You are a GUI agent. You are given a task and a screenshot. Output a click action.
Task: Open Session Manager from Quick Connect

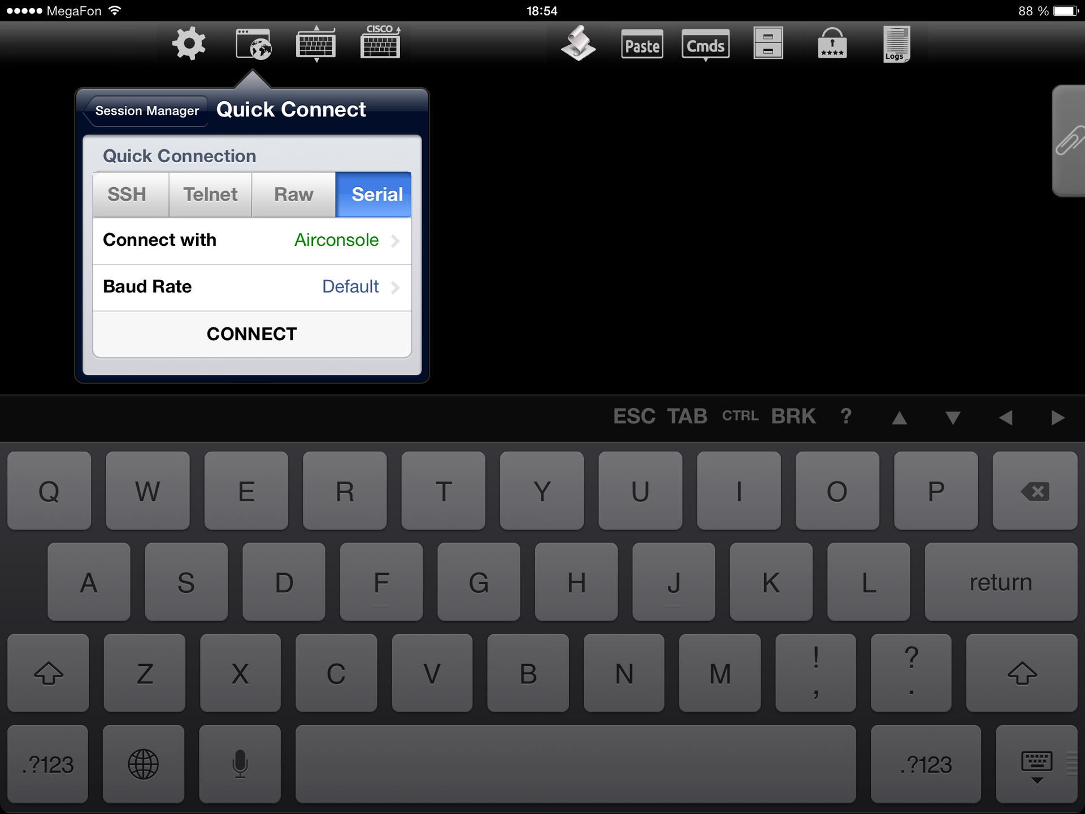147,110
